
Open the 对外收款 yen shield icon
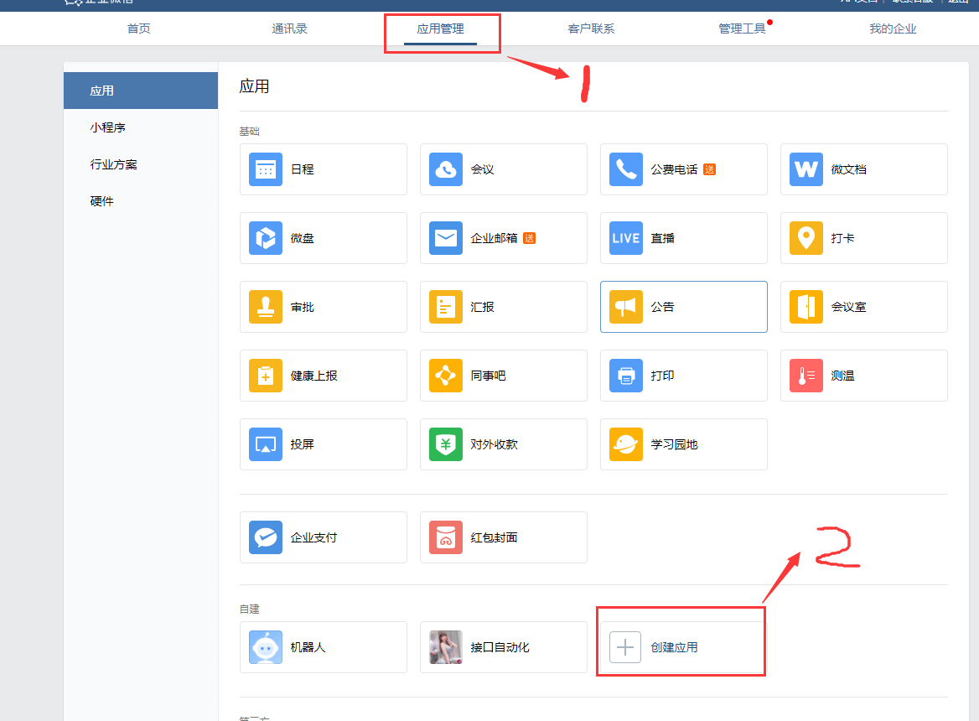click(x=446, y=443)
